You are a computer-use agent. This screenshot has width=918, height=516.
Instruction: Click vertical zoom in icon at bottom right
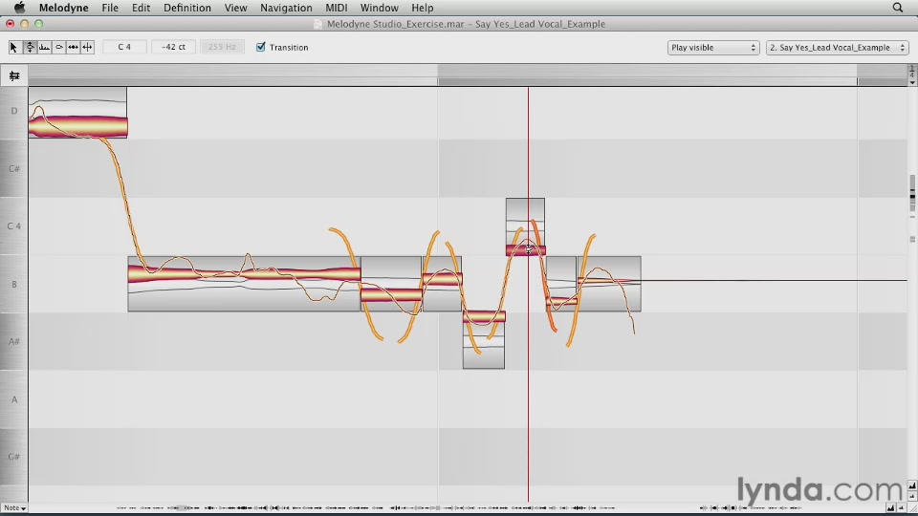[x=912, y=486]
